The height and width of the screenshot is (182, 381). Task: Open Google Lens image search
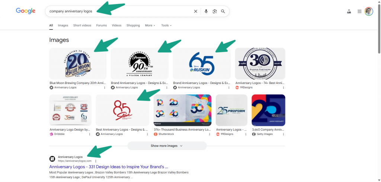coord(215,12)
